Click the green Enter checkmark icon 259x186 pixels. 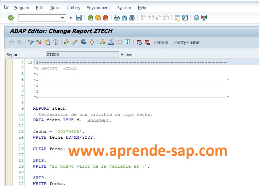pos(11,18)
